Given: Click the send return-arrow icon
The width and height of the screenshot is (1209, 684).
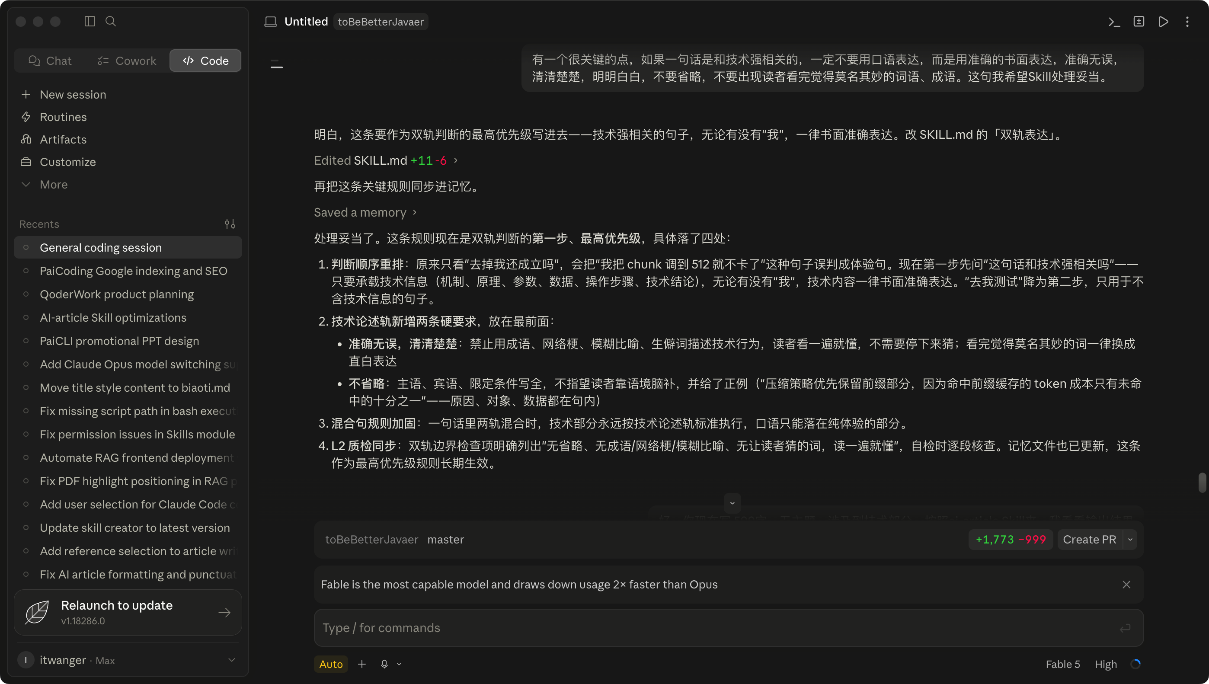Looking at the screenshot, I should [x=1124, y=628].
